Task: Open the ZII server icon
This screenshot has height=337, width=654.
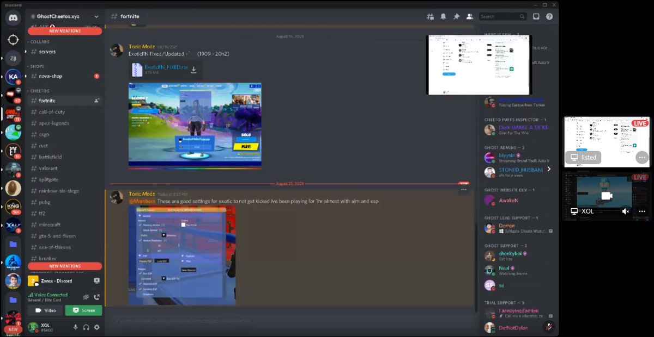Action: pyautogui.click(x=13, y=58)
